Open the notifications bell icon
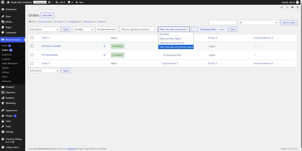Viewport: 302px width, 151px height. click(282, 7)
